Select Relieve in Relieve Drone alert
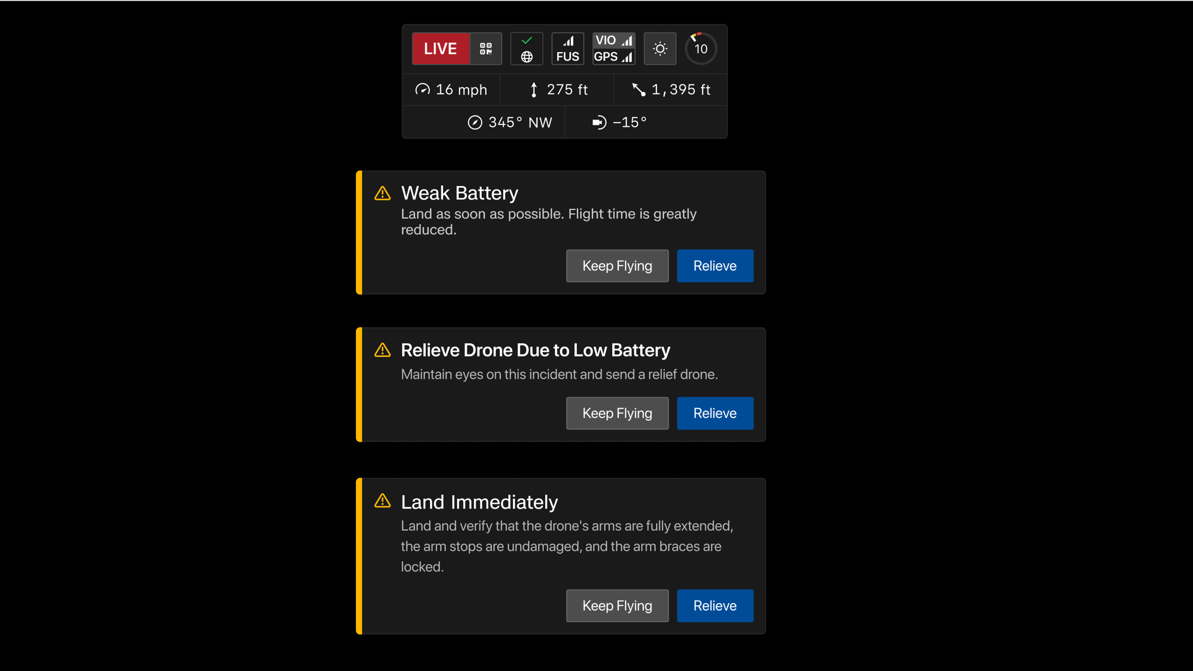This screenshot has width=1193, height=671. [715, 413]
